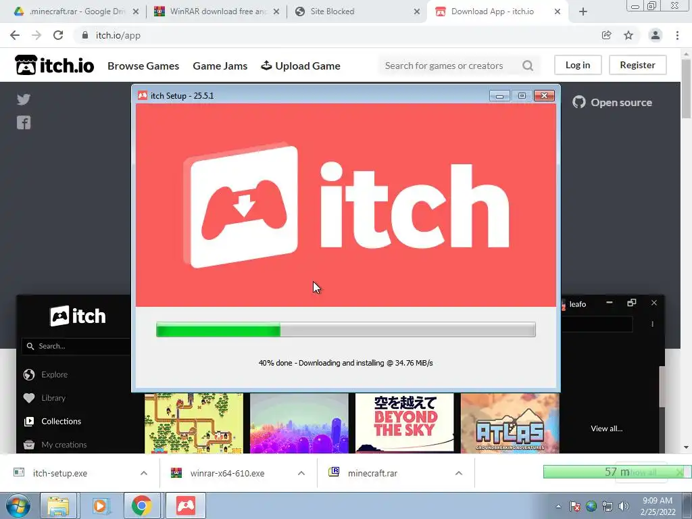The image size is (692, 519).
Task: Click the Explore globe icon in itch app
Action: (x=29, y=374)
